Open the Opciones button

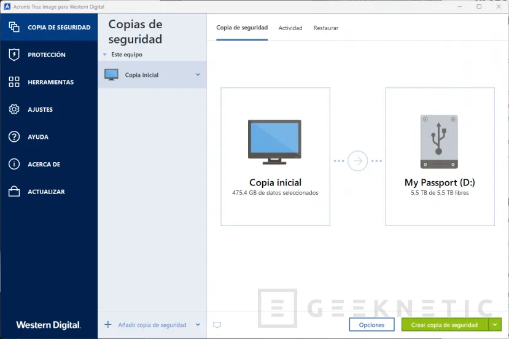click(371, 325)
